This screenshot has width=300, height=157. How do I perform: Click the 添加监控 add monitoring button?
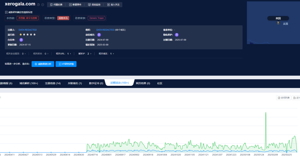94,5
